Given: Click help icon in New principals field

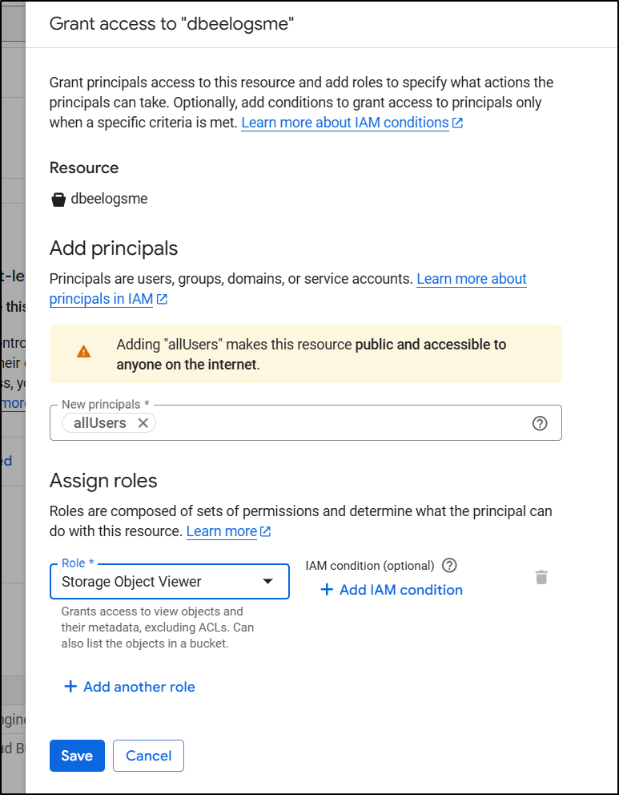Looking at the screenshot, I should [540, 423].
